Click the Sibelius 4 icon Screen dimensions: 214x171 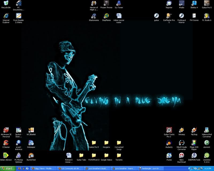tap(194, 3)
